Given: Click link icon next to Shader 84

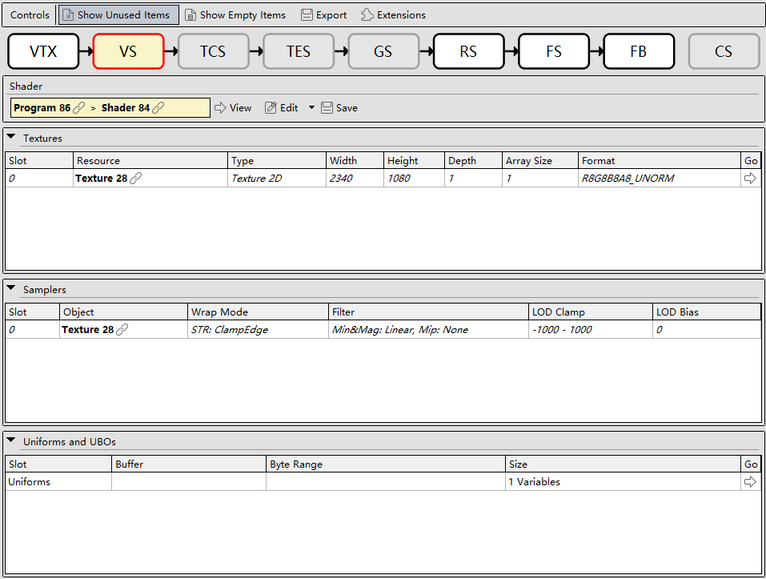Looking at the screenshot, I should 158,107.
